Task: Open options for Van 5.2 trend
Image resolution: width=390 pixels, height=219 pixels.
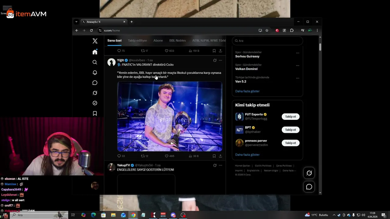Action: click(298, 78)
